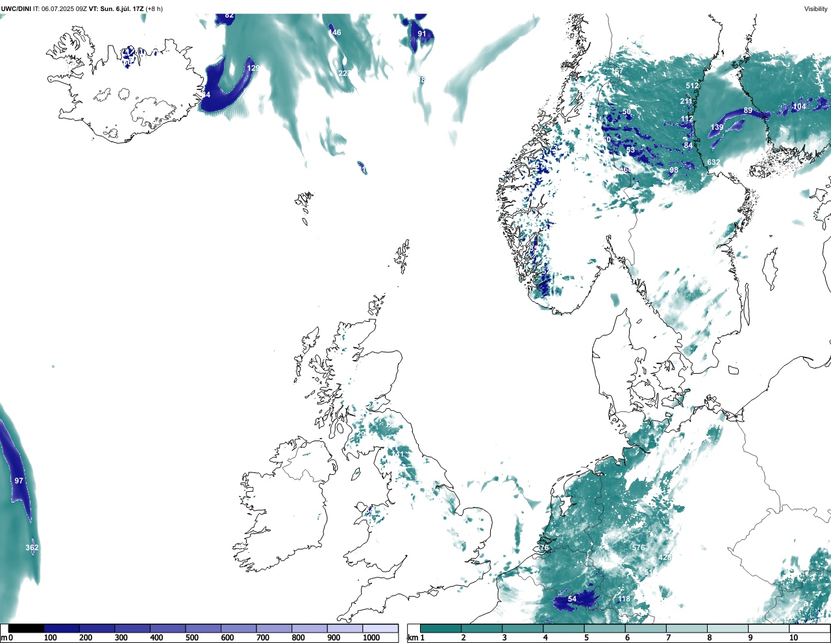Click the '700' metre legend label
The width and height of the screenshot is (831, 643).
click(x=263, y=638)
